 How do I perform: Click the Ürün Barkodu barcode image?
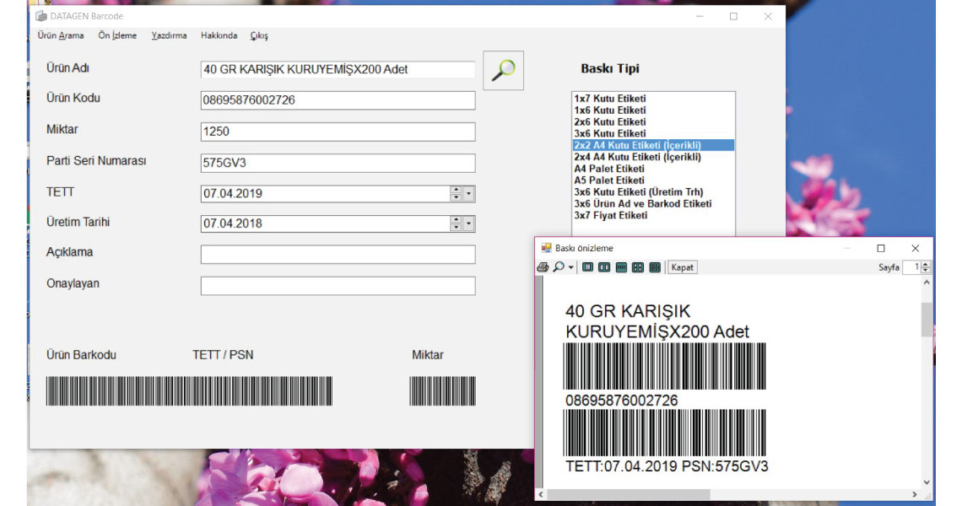pyautogui.click(x=189, y=391)
